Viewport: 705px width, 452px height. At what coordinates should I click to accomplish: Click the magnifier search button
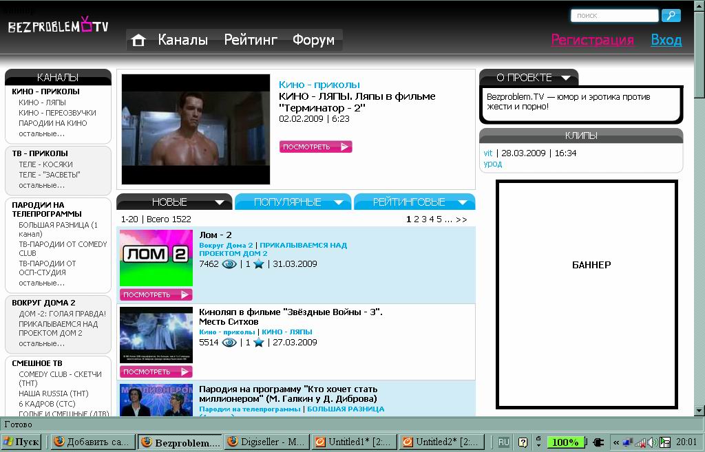pyautogui.click(x=671, y=16)
